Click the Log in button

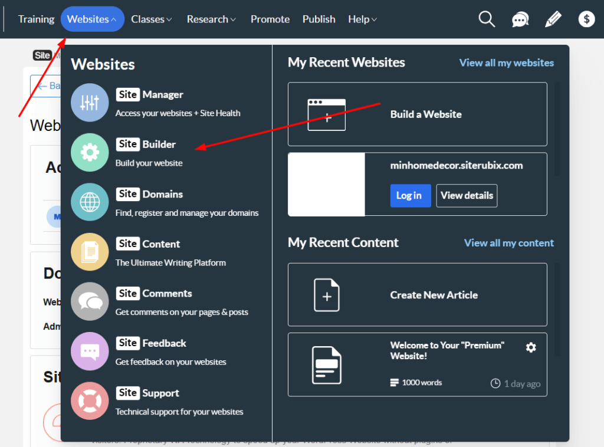pos(411,196)
